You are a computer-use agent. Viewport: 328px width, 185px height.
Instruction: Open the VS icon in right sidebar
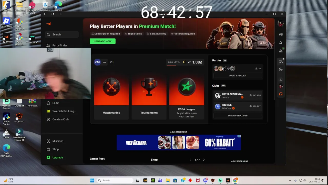click(281, 34)
